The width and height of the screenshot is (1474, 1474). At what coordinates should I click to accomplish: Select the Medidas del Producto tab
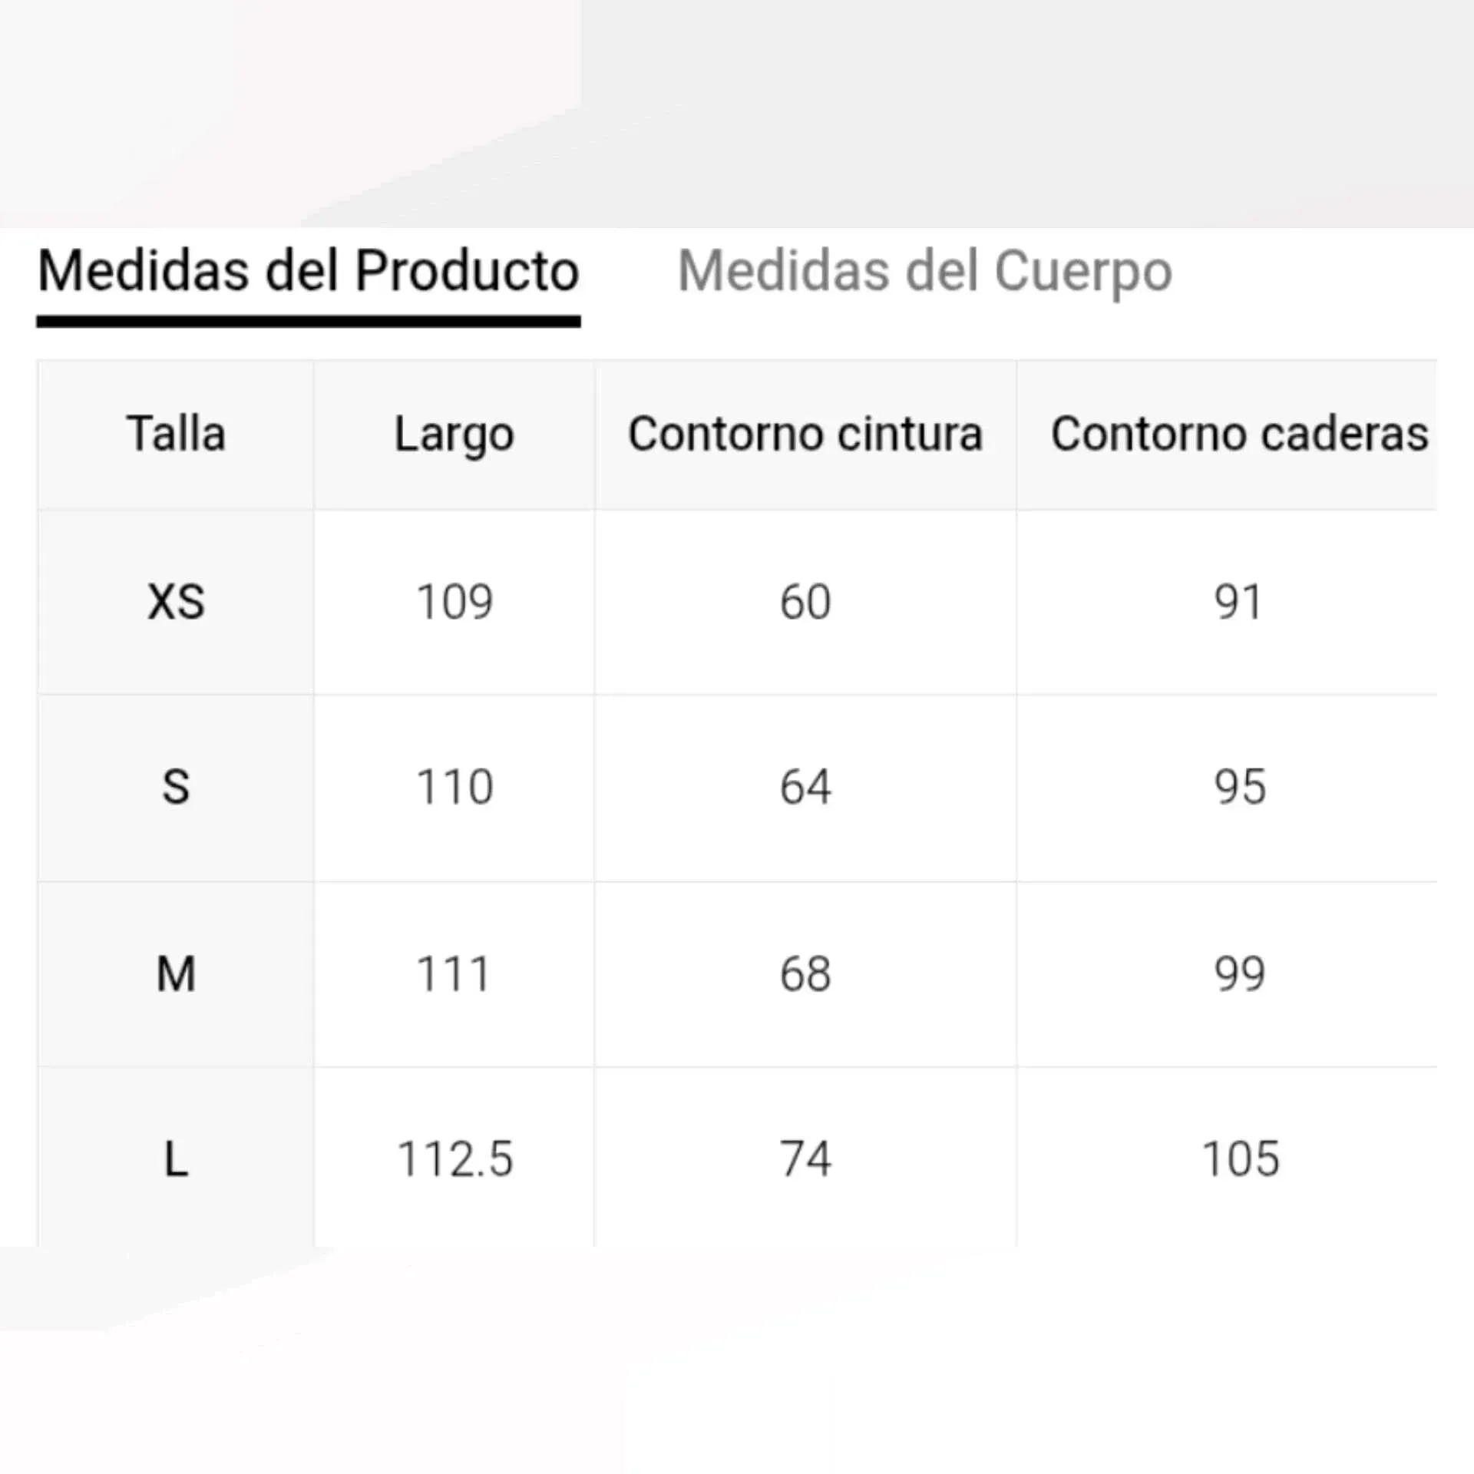pos(308,272)
